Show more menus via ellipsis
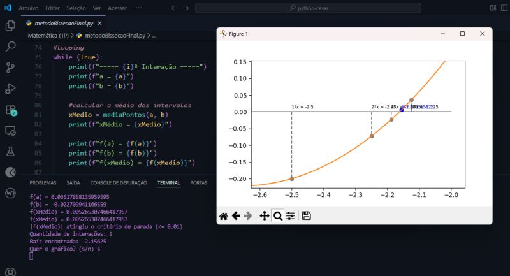The image size is (510, 276). (x=138, y=8)
